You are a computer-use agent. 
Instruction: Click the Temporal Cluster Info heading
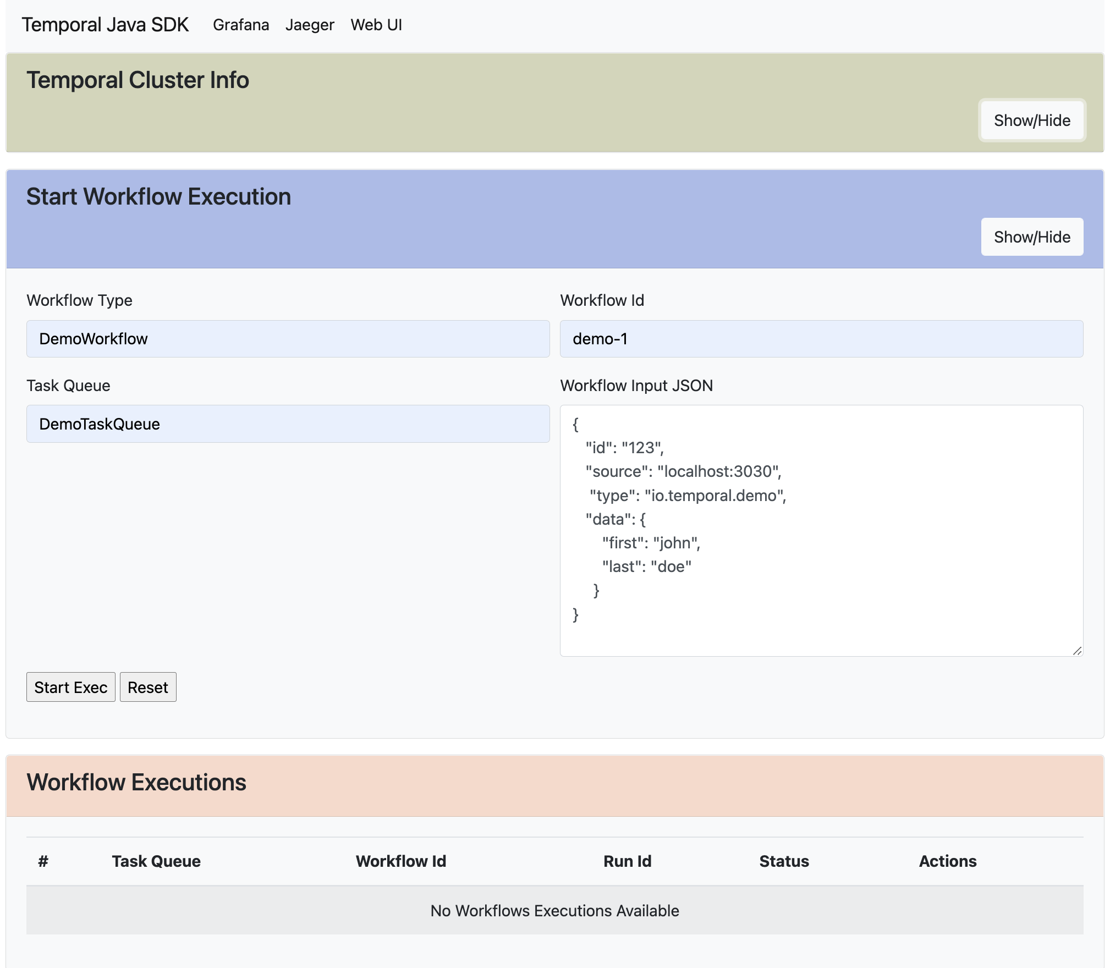tap(138, 80)
